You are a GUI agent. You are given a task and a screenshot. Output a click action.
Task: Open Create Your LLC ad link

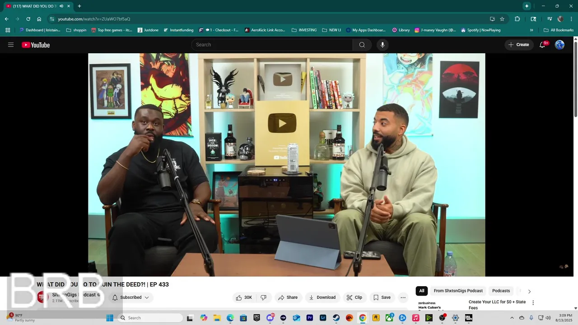[497, 305]
